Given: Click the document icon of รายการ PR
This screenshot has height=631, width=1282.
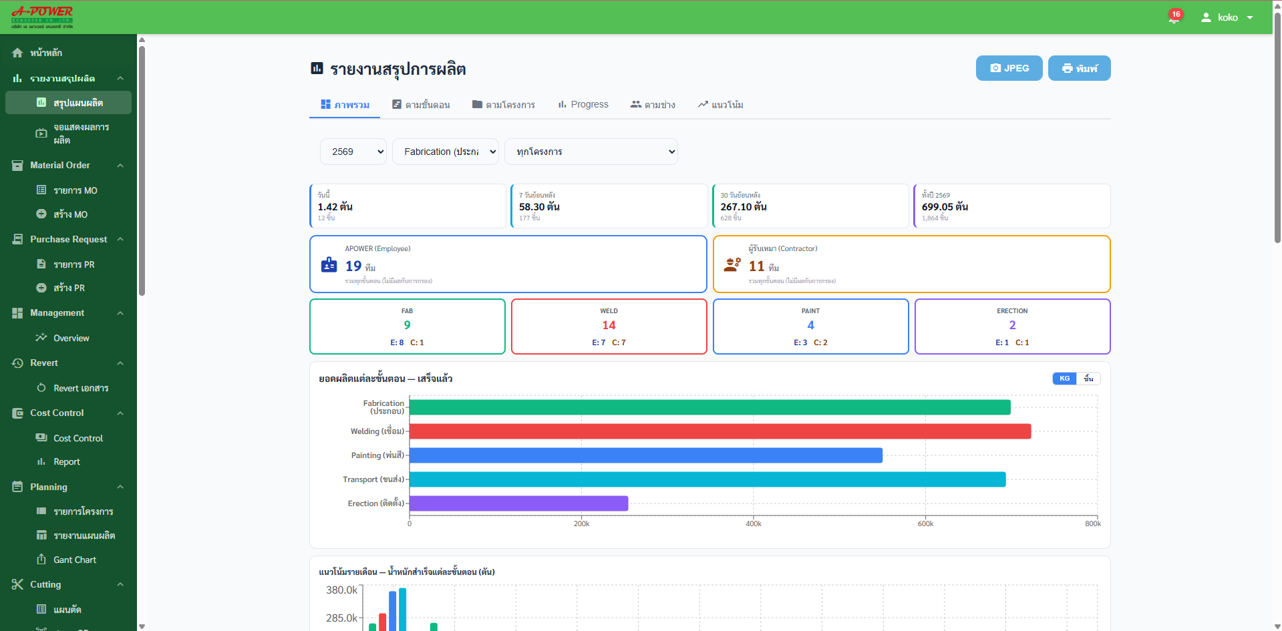Looking at the screenshot, I should [41, 264].
